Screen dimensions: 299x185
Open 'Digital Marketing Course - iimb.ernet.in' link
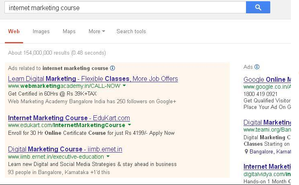(x=65, y=149)
